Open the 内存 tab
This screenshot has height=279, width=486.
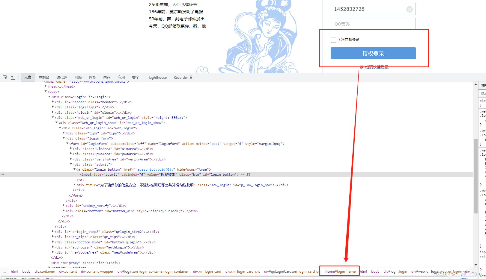point(107,78)
